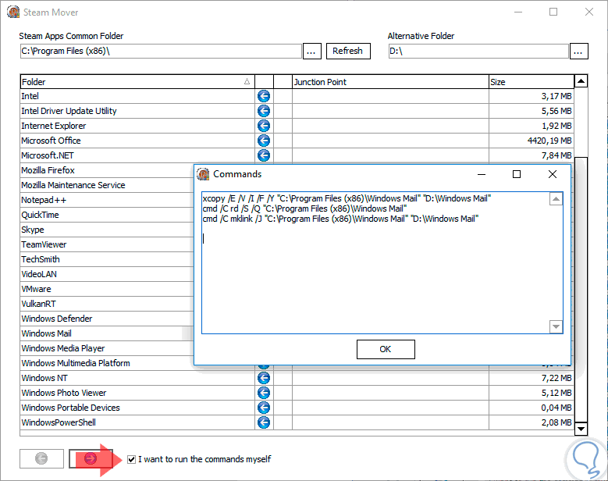Click blue arrow icon in Intel row
The height and width of the screenshot is (481, 608).
pos(264,96)
